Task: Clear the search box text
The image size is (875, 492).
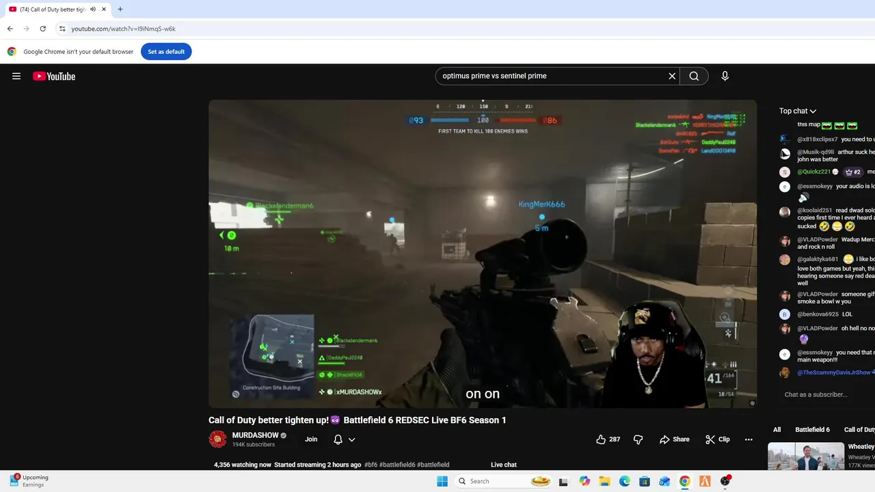Action: coord(672,76)
